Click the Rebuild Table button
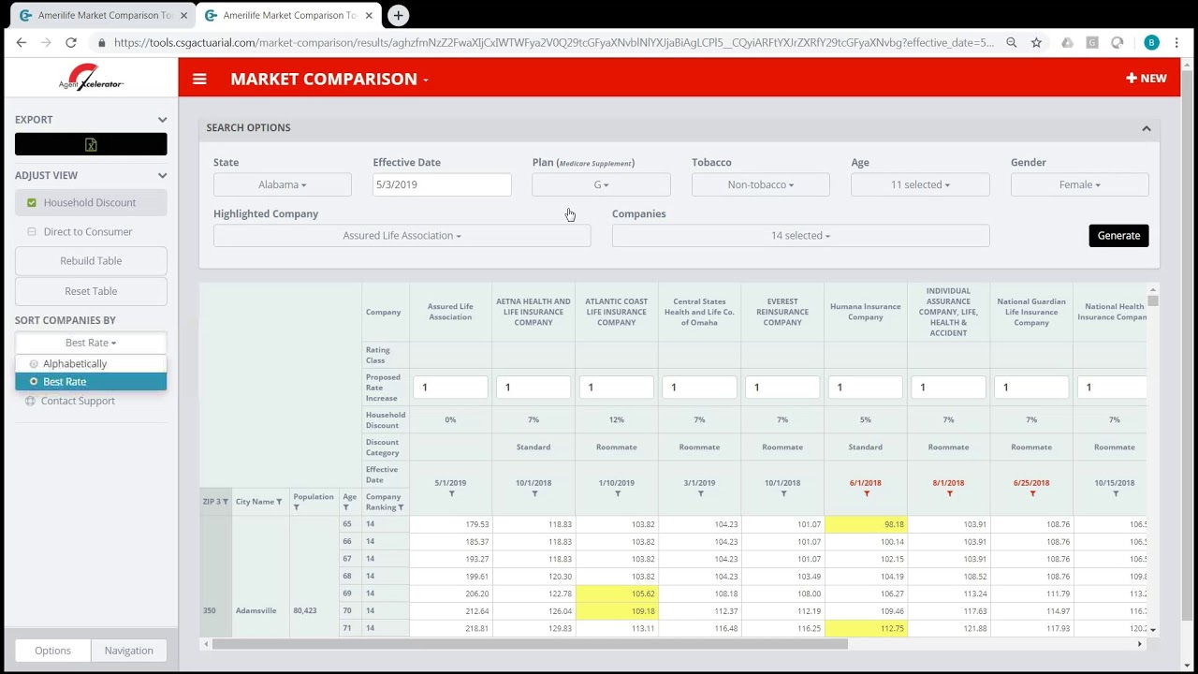1198x674 pixels. (91, 261)
